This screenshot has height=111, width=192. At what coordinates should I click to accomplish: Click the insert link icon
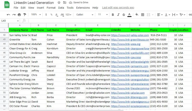(x=190, y=15)
